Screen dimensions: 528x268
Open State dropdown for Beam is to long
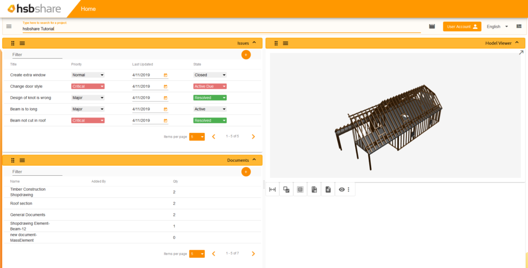click(x=210, y=109)
